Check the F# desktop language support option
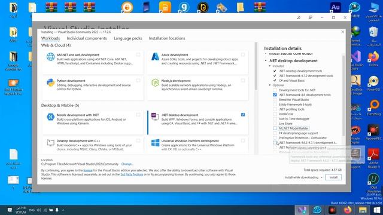This screenshot has height=215, width=383. click(275, 133)
